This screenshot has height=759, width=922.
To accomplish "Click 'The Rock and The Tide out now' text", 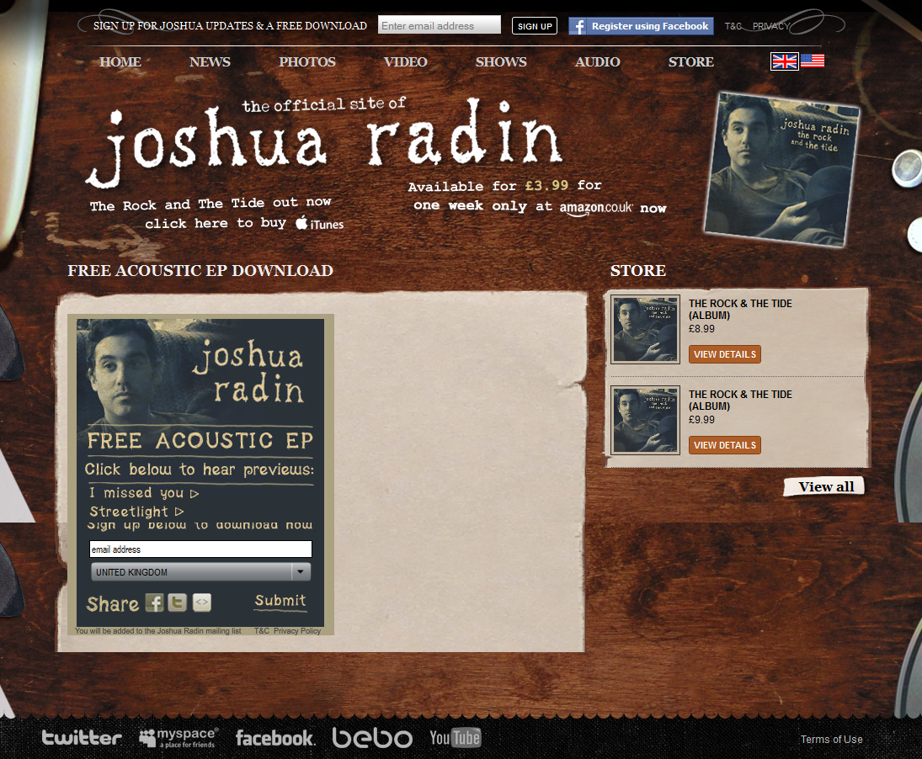I will point(211,204).
